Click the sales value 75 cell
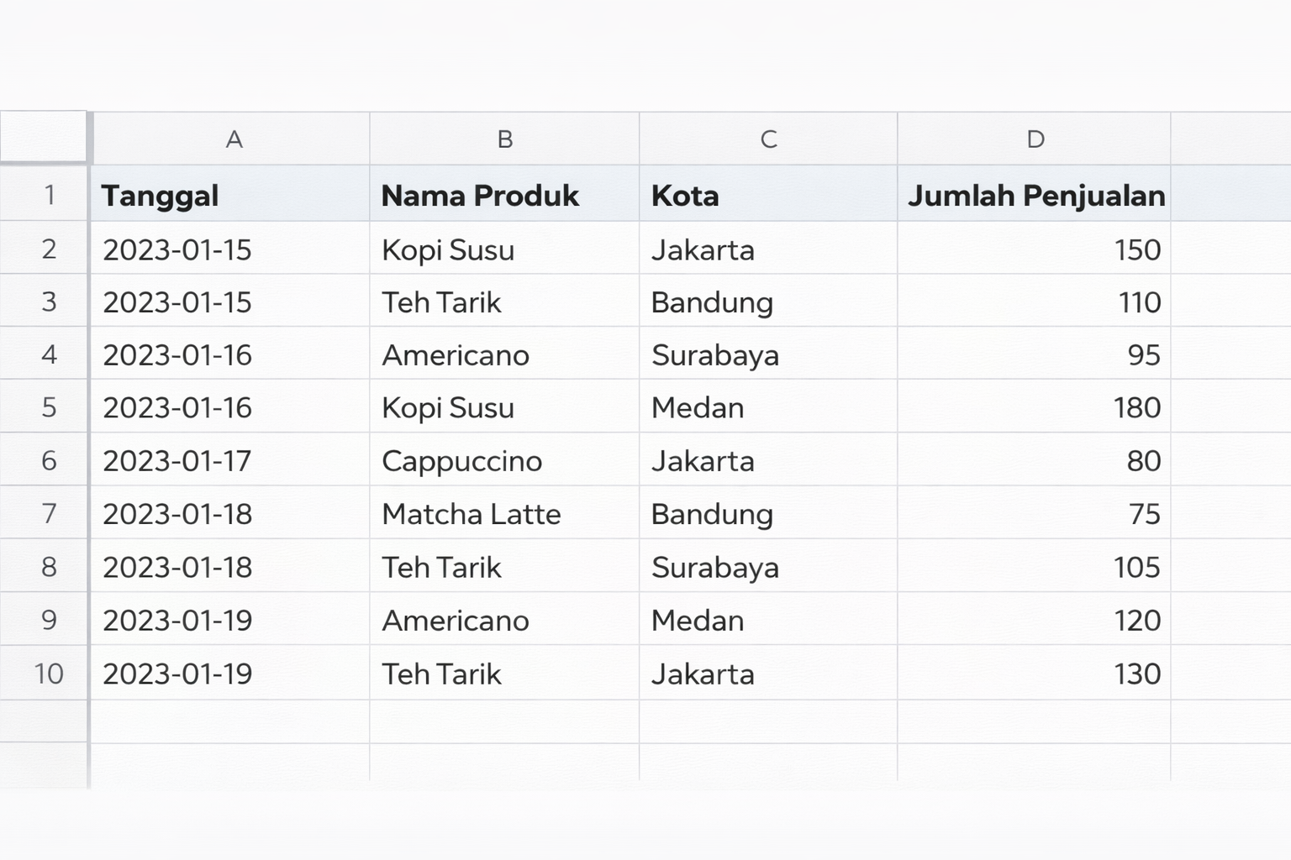Image resolution: width=1291 pixels, height=860 pixels. (x=1035, y=514)
